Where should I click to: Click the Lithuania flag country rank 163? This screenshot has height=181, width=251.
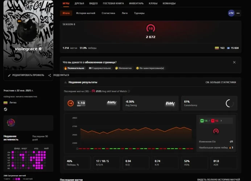(217, 48)
